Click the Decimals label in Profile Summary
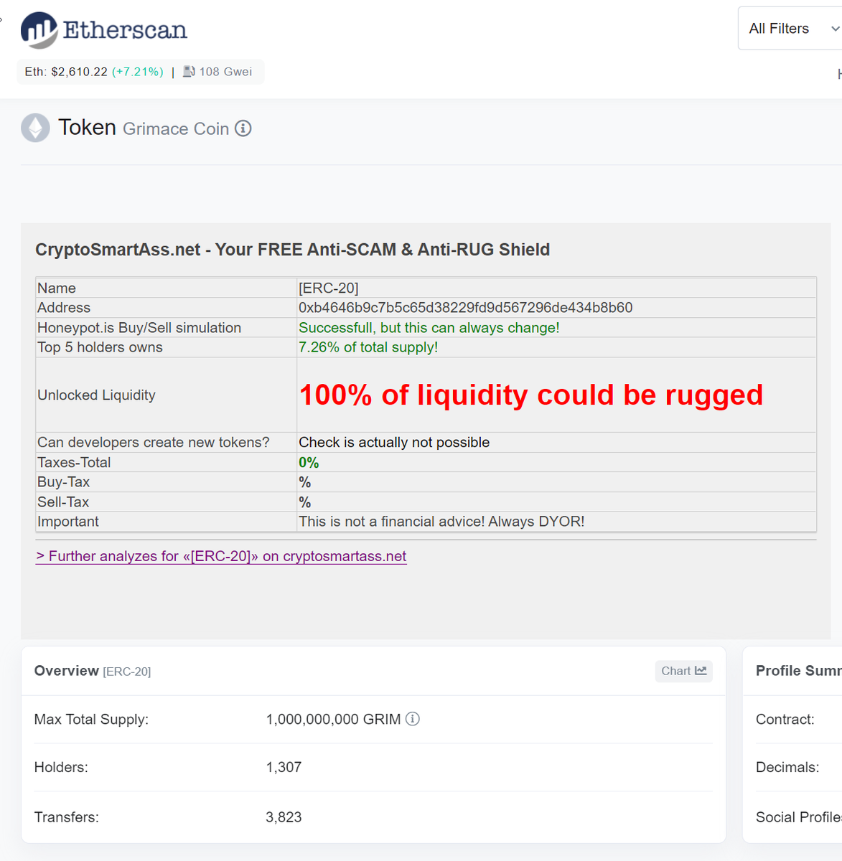This screenshot has height=861, width=842. pos(787,767)
